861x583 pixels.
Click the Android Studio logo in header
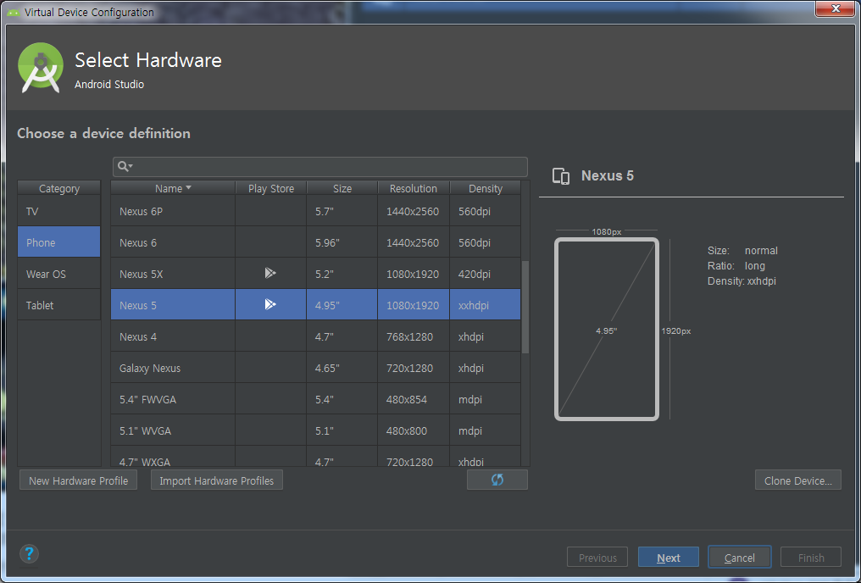(40, 68)
